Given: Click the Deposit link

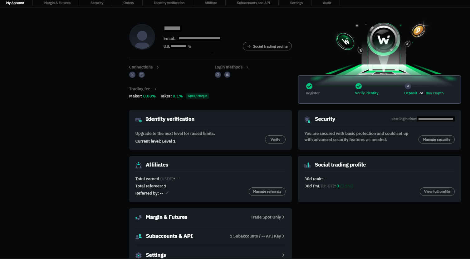Looking at the screenshot, I should pos(410,93).
